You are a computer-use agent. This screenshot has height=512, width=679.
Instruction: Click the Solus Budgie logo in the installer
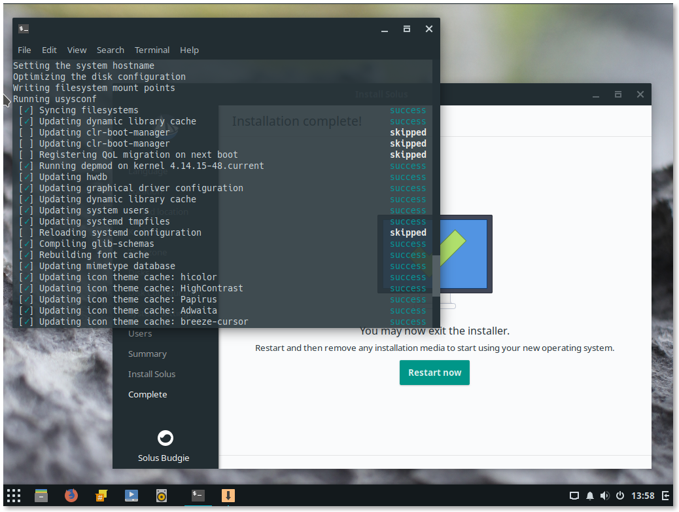165,438
